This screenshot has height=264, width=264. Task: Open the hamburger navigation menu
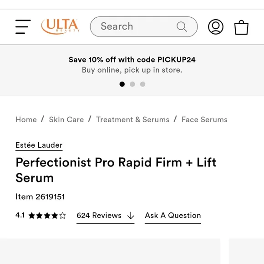point(23,26)
